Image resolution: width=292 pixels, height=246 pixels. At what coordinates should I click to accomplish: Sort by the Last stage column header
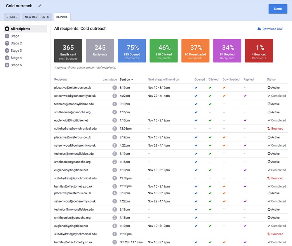point(110,79)
